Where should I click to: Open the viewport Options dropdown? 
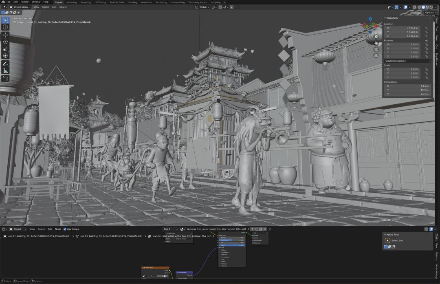point(430,13)
